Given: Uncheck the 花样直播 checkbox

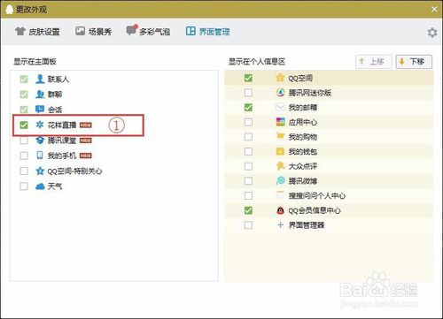Looking at the screenshot, I should [24, 125].
